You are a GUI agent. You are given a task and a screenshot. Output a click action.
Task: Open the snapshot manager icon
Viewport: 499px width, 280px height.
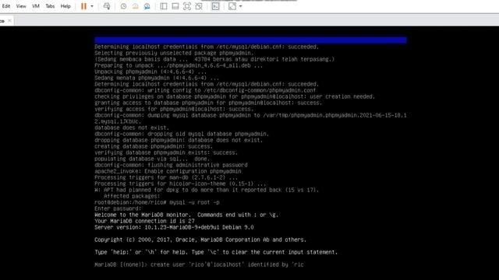(x=147, y=6)
